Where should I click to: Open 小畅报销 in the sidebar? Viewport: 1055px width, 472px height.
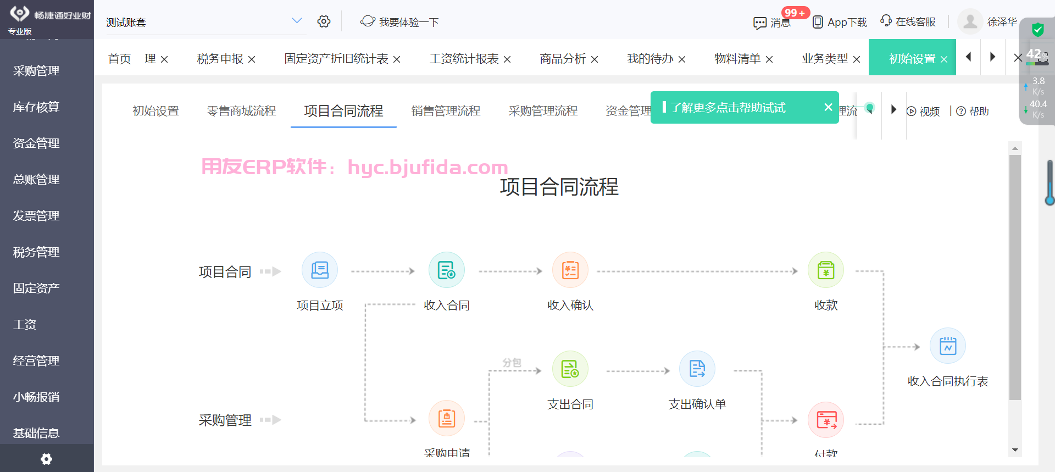click(36, 397)
